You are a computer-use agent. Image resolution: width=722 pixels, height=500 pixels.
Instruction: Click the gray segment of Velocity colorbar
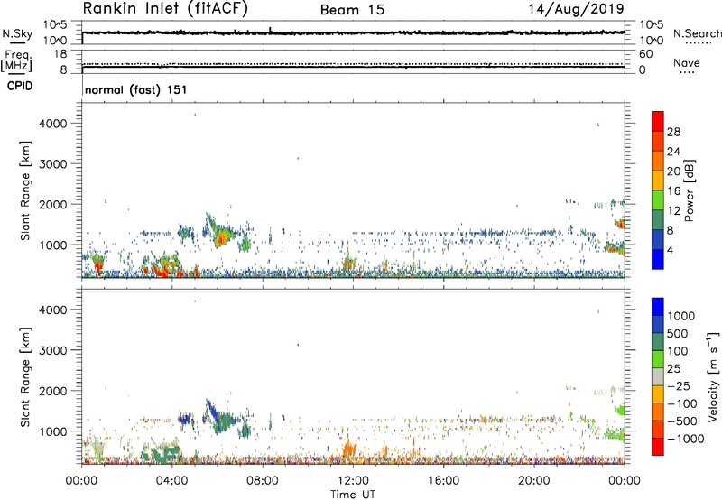(x=658, y=376)
